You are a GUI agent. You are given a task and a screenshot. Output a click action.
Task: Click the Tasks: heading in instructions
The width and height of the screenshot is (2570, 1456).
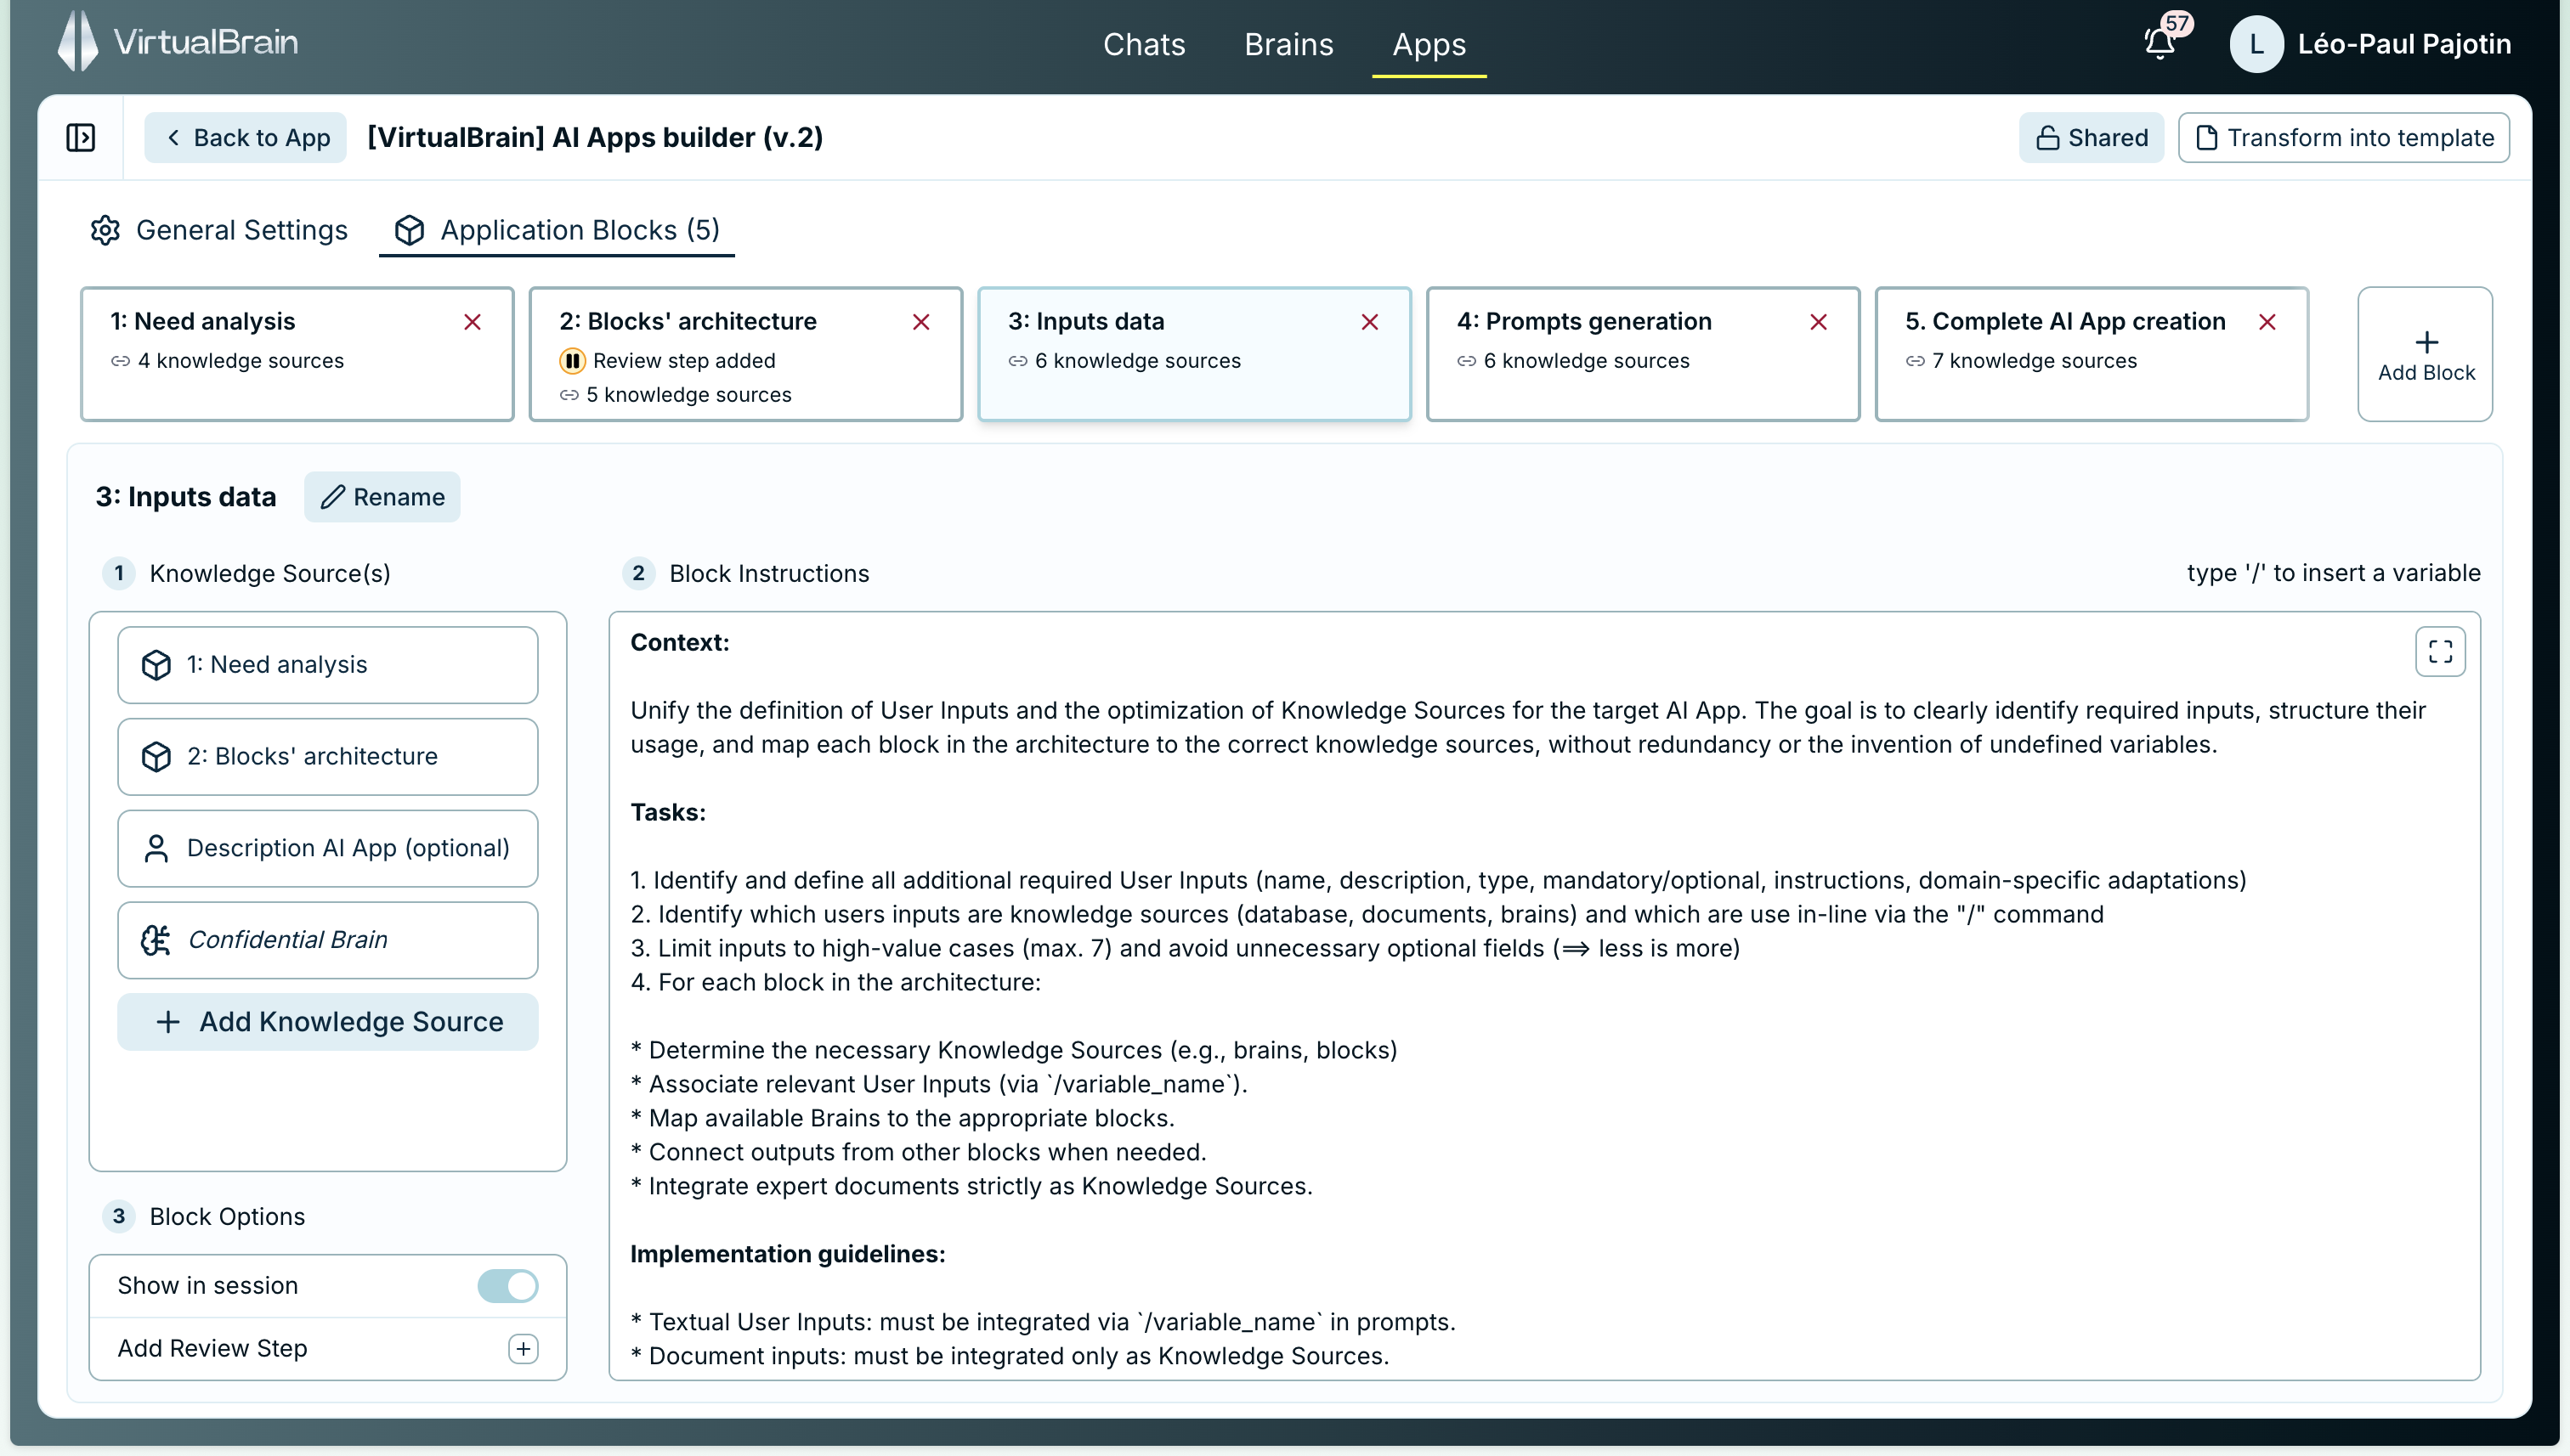coord(668,813)
